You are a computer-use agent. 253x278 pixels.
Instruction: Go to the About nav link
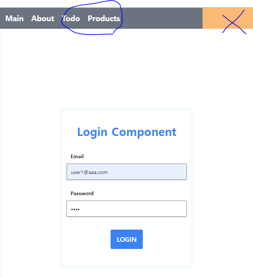point(43,18)
